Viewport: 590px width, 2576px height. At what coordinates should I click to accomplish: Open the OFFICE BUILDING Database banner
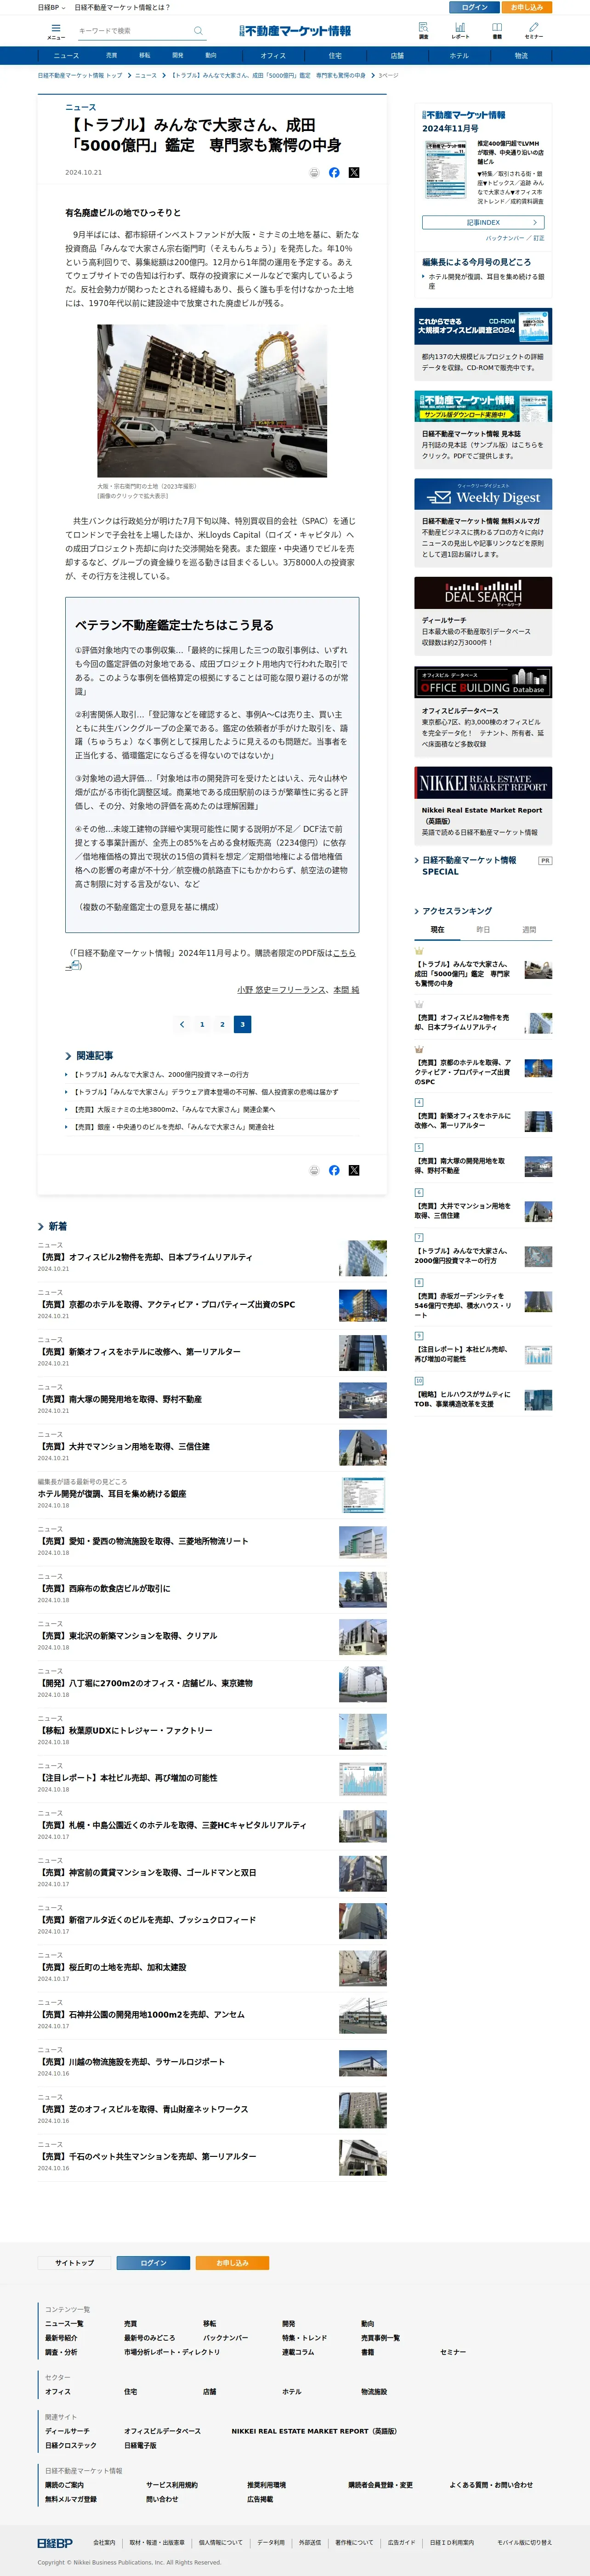click(483, 682)
